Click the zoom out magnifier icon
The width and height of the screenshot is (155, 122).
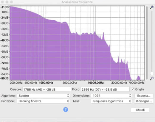[152, 78]
